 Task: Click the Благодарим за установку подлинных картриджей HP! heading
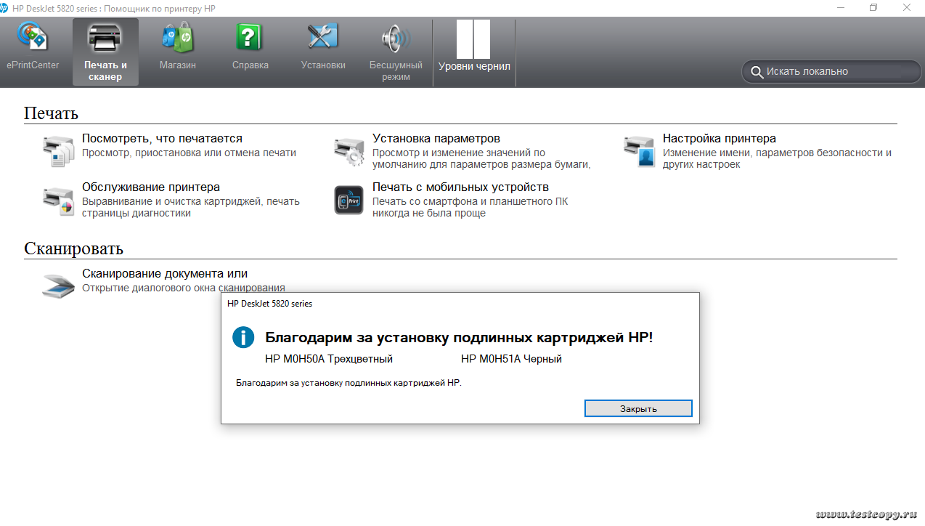[x=459, y=338]
